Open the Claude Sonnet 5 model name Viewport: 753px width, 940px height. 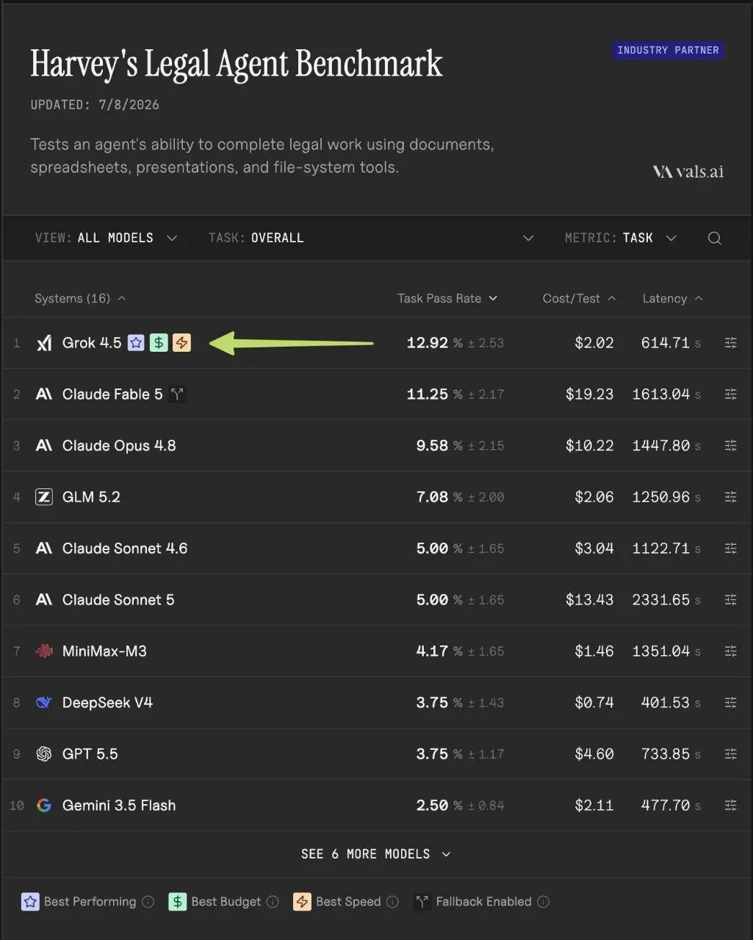(x=118, y=600)
